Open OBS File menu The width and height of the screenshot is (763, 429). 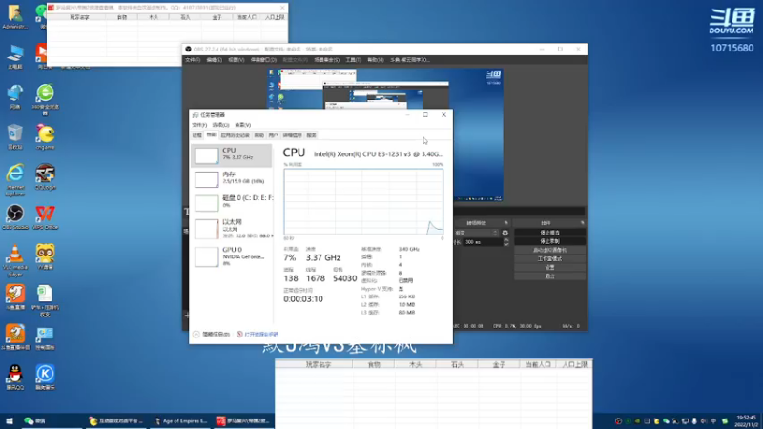pos(193,60)
